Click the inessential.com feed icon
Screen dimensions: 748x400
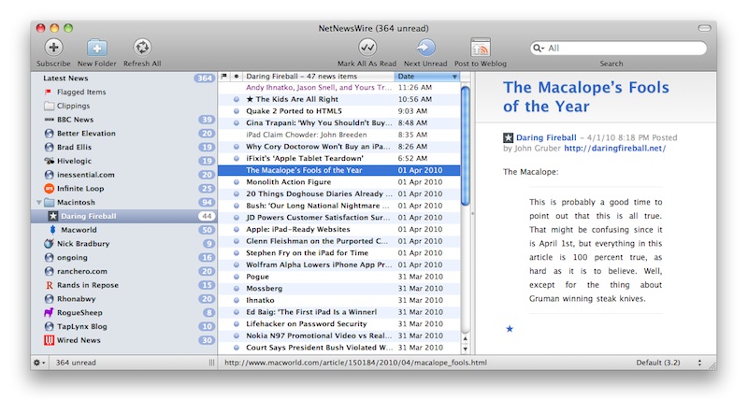(49, 175)
